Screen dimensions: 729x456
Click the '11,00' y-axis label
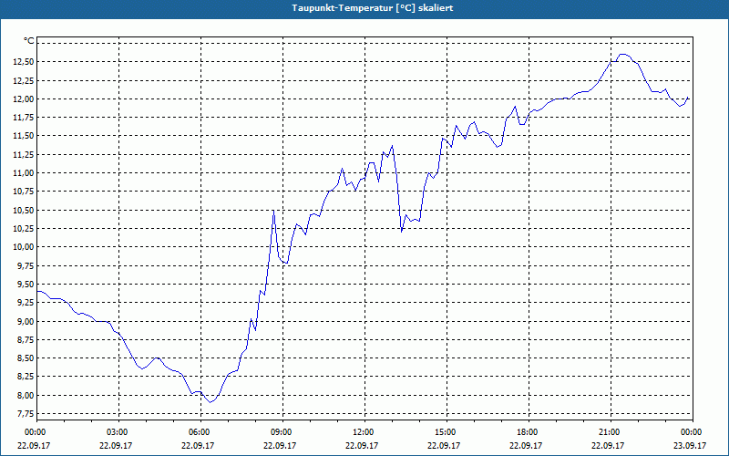24,173
